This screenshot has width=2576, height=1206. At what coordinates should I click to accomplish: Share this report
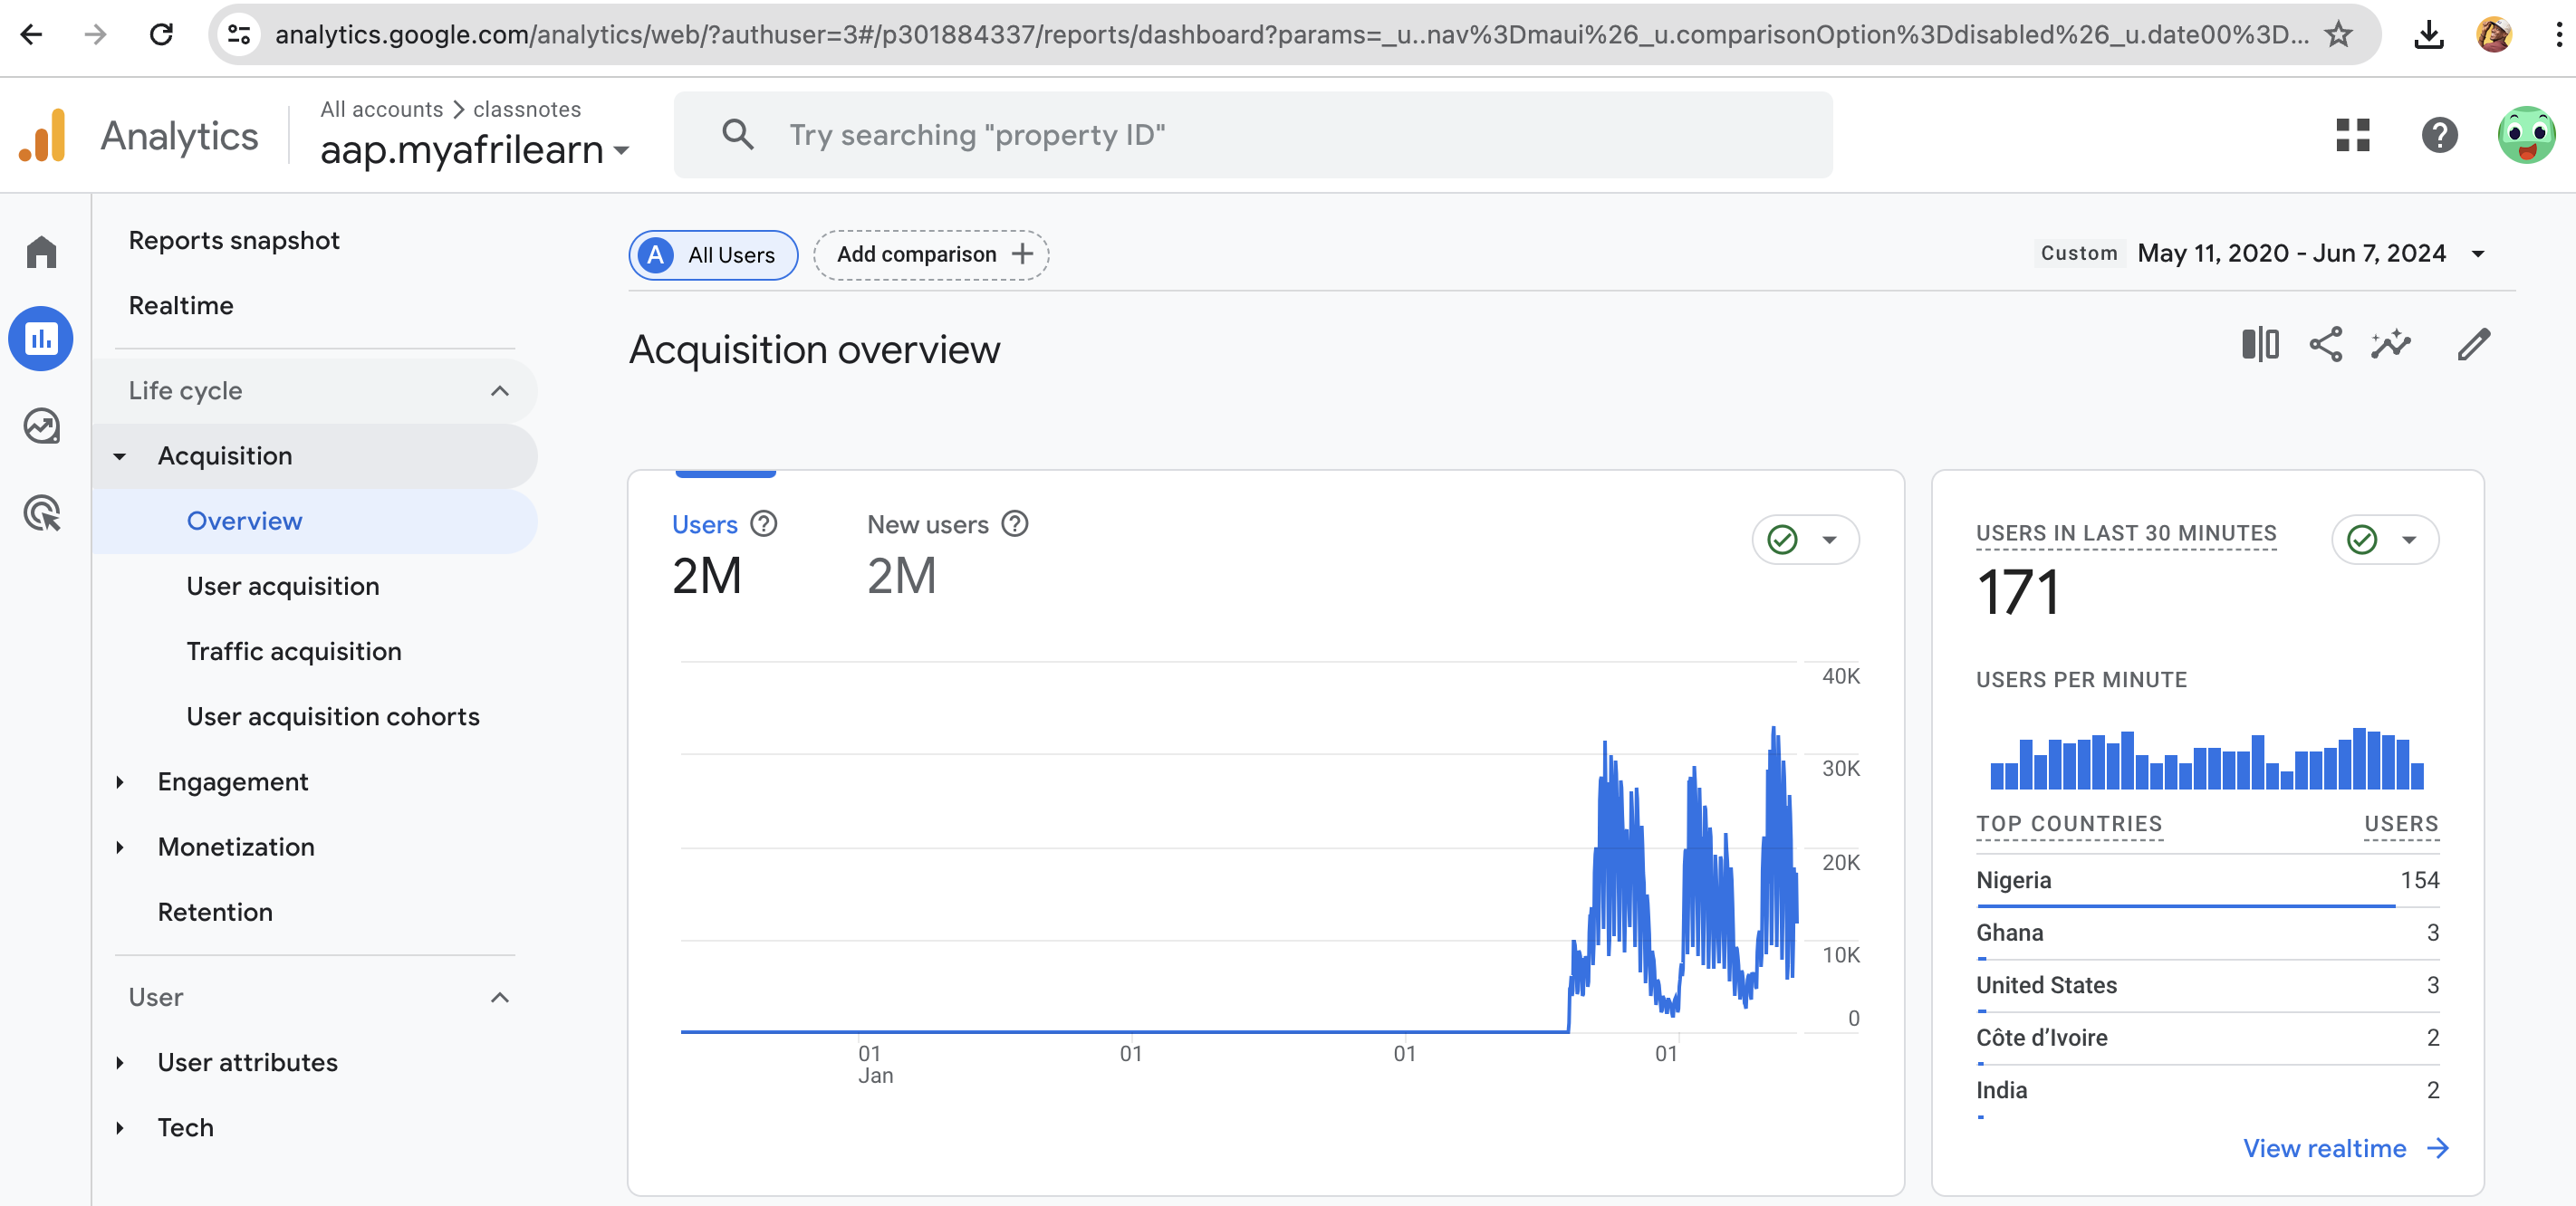pyautogui.click(x=2325, y=345)
